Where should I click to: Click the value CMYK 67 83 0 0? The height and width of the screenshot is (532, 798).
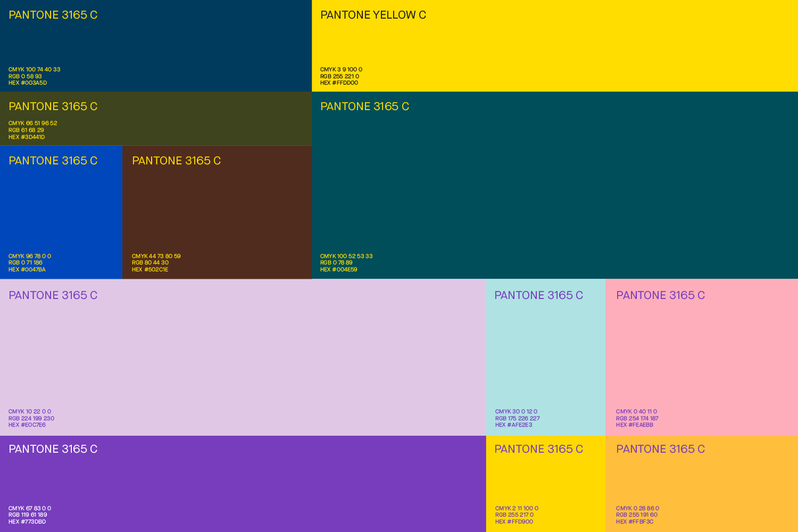pyautogui.click(x=30, y=509)
